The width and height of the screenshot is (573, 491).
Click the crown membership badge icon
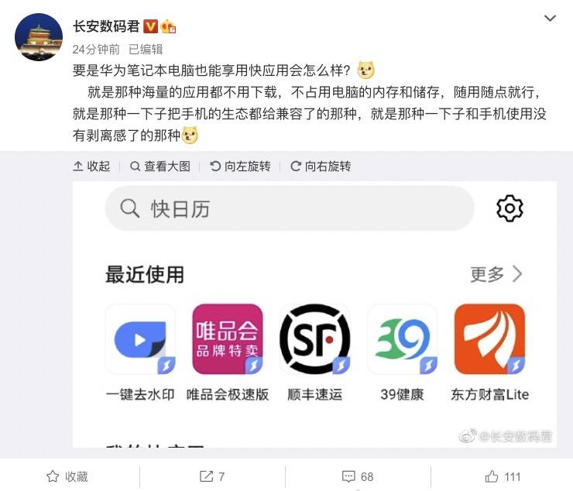coord(168,26)
